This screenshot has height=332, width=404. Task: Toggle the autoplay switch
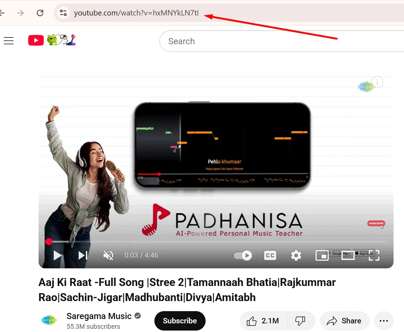click(x=243, y=255)
